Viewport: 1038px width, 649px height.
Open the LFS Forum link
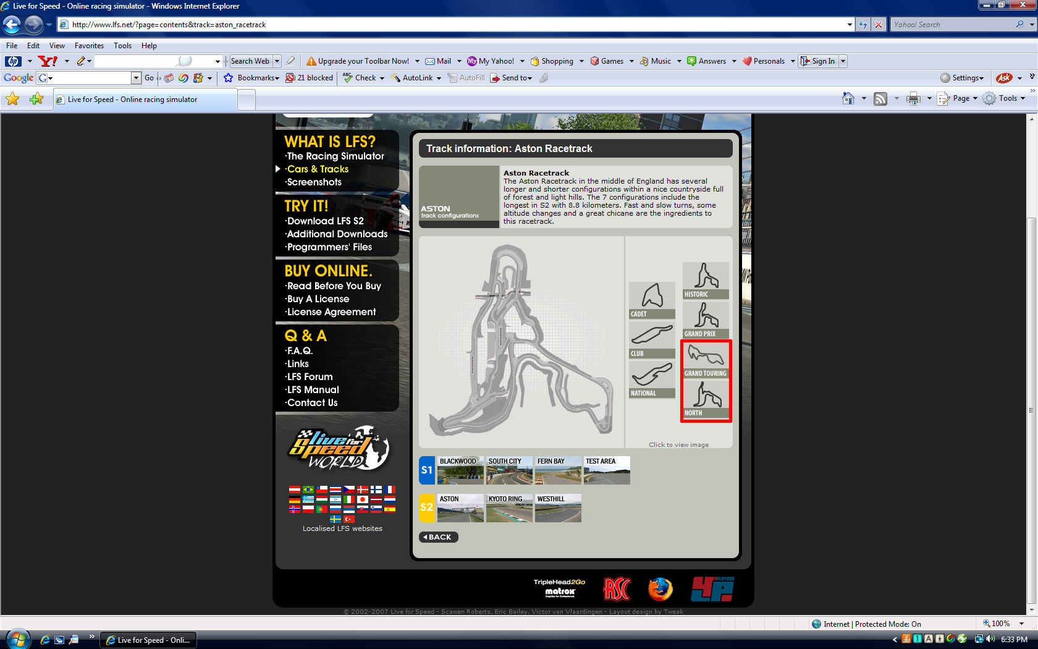pos(310,377)
